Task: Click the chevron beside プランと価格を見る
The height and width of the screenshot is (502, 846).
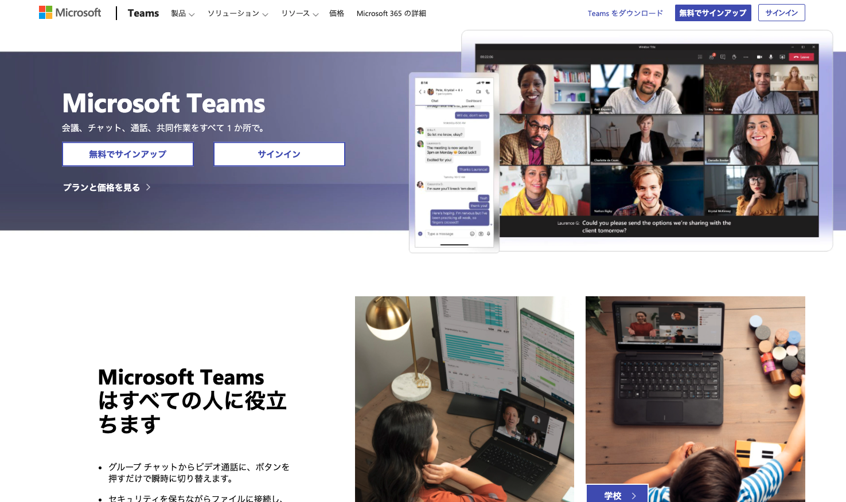Action: coord(148,187)
